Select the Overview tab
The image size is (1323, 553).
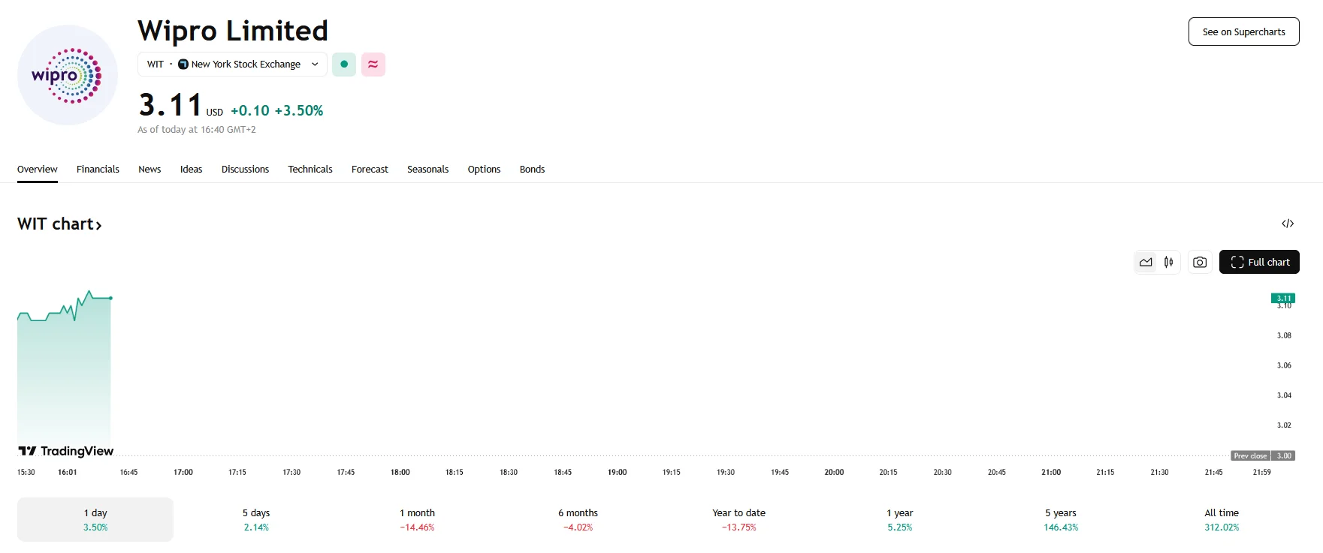pos(38,170)
